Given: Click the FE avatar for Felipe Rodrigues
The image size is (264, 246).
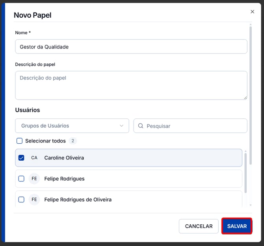Looking at the screenshot, I should click(x=34, y=179).
